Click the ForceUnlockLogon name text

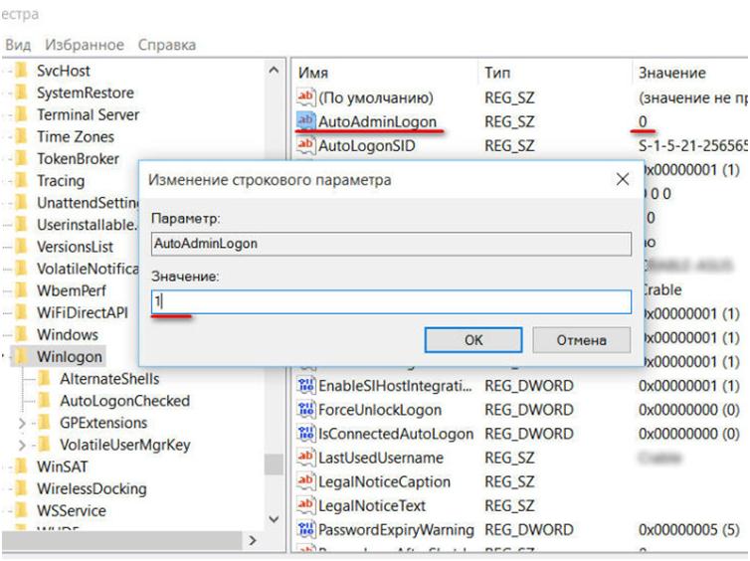point(380,410)
